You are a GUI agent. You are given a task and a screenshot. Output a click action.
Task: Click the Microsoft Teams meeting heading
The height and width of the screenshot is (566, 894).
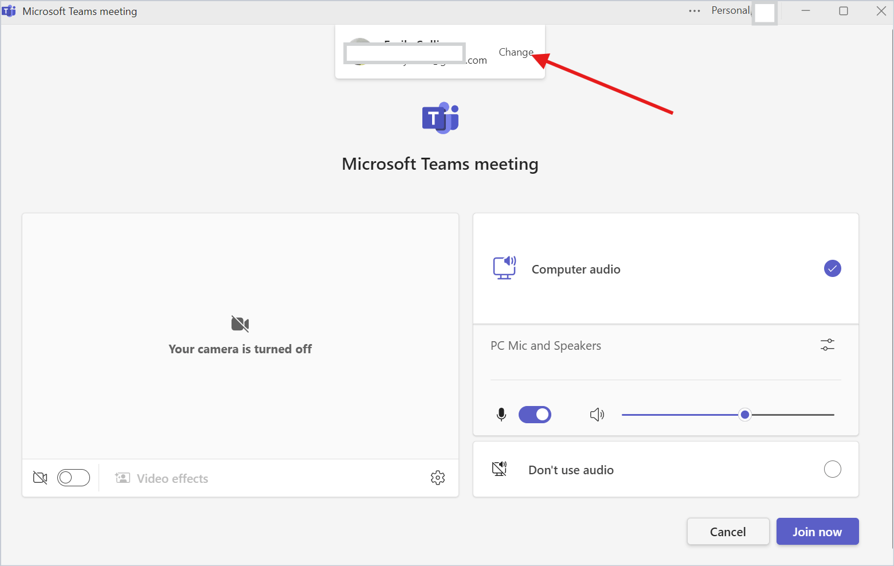(x=440, y=164)
